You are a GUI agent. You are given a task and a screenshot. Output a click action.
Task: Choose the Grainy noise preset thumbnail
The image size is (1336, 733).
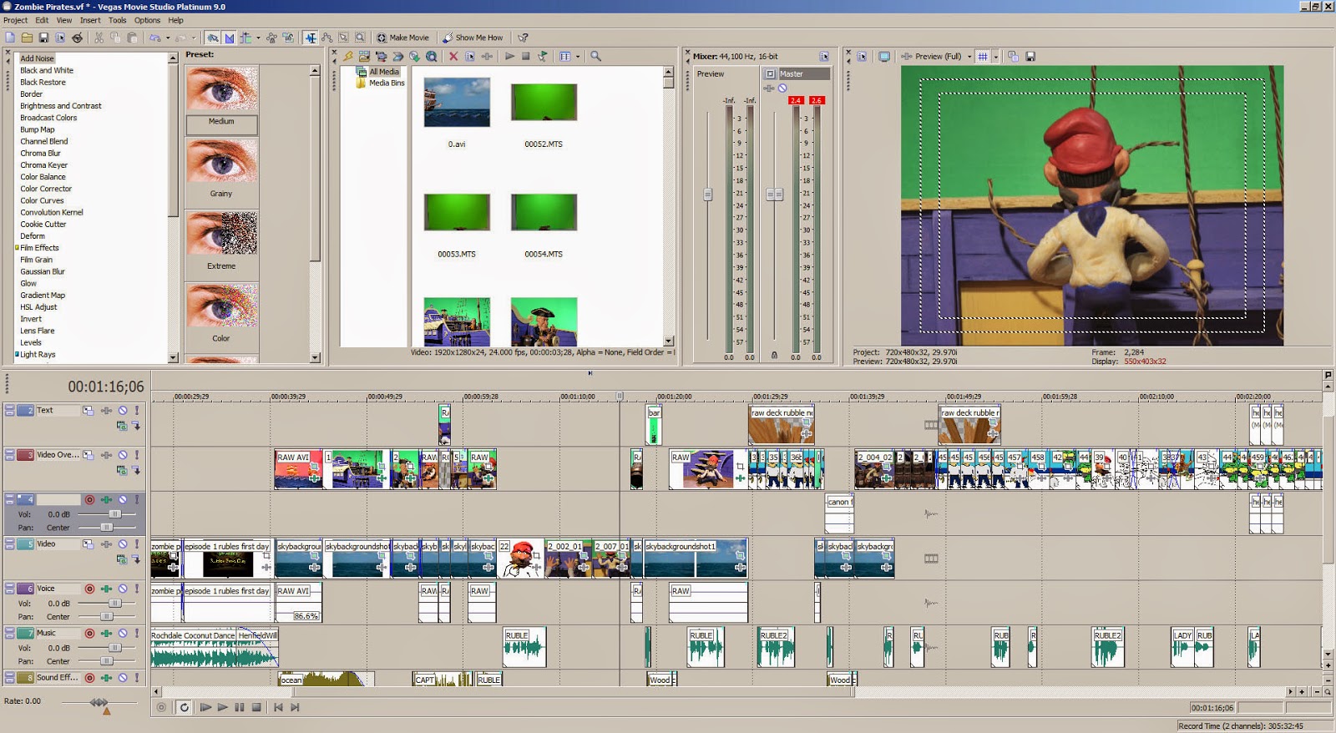coord(221,161)
